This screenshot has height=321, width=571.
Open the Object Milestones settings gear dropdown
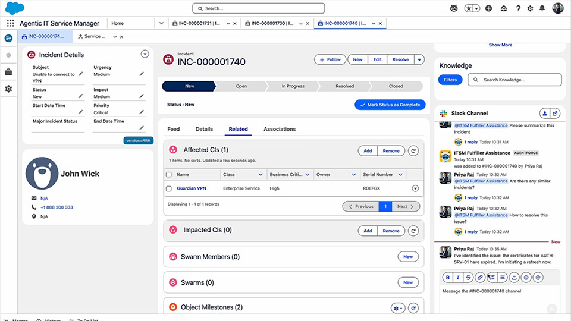point(398,309)
